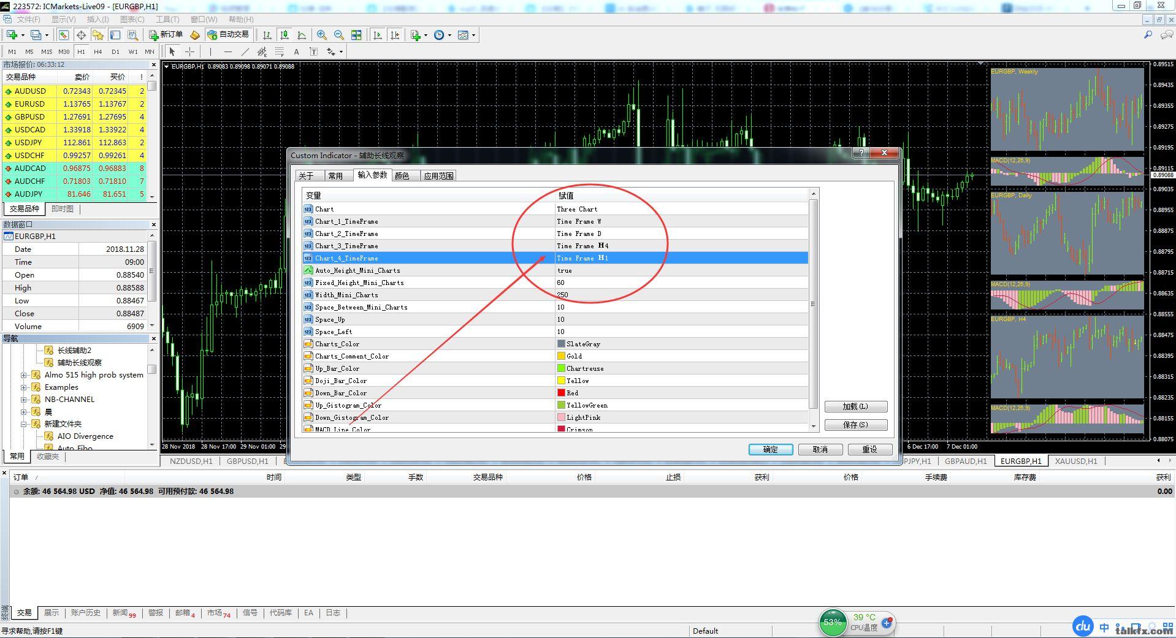
Task: Switch chart to M1 timeframe
Action: 12,52
